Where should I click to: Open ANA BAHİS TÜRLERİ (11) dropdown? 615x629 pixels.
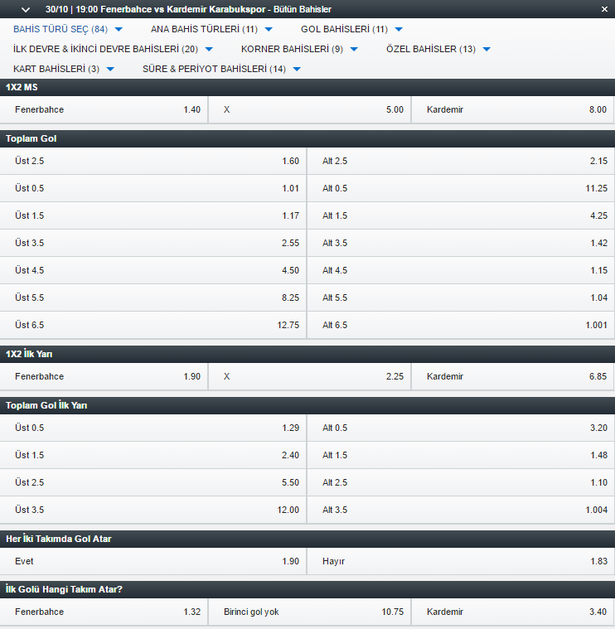click(x=211, y=29)
